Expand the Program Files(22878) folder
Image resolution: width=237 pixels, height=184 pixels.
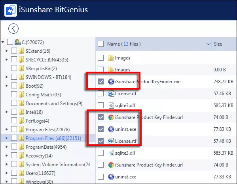point(7,129)
